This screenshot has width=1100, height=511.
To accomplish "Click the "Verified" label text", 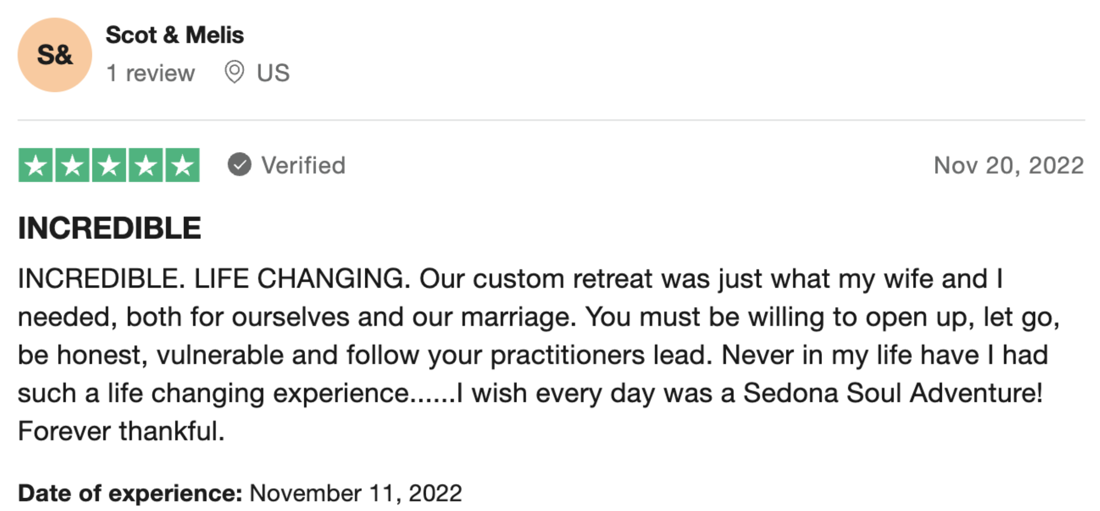I will (303, 165).
